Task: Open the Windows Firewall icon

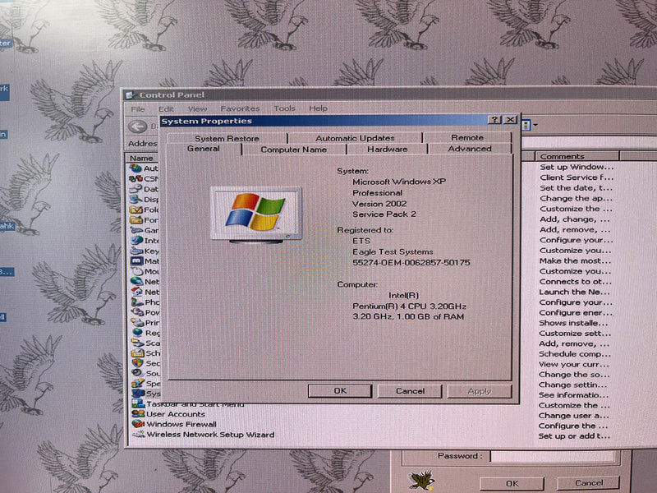Action: tap(136, 425)
